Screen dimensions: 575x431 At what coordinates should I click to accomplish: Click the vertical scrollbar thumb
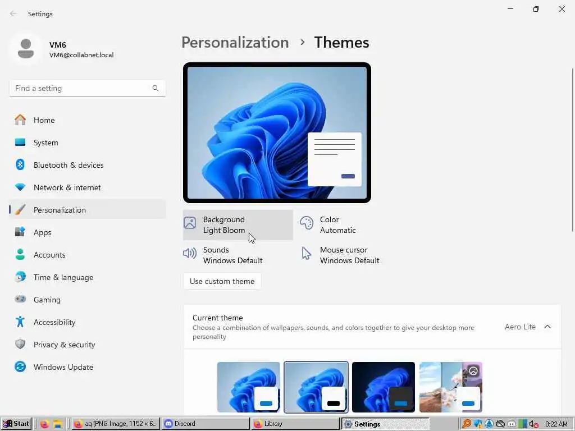[573, 149]
